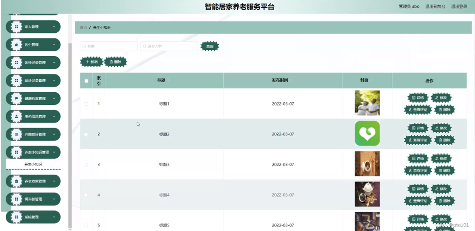Click 修改 for 标题3 row

pyautogui.click(x=441, y=159)
